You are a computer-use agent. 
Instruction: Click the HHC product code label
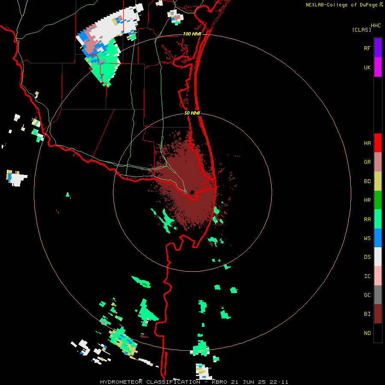click(x=376, y=26)
